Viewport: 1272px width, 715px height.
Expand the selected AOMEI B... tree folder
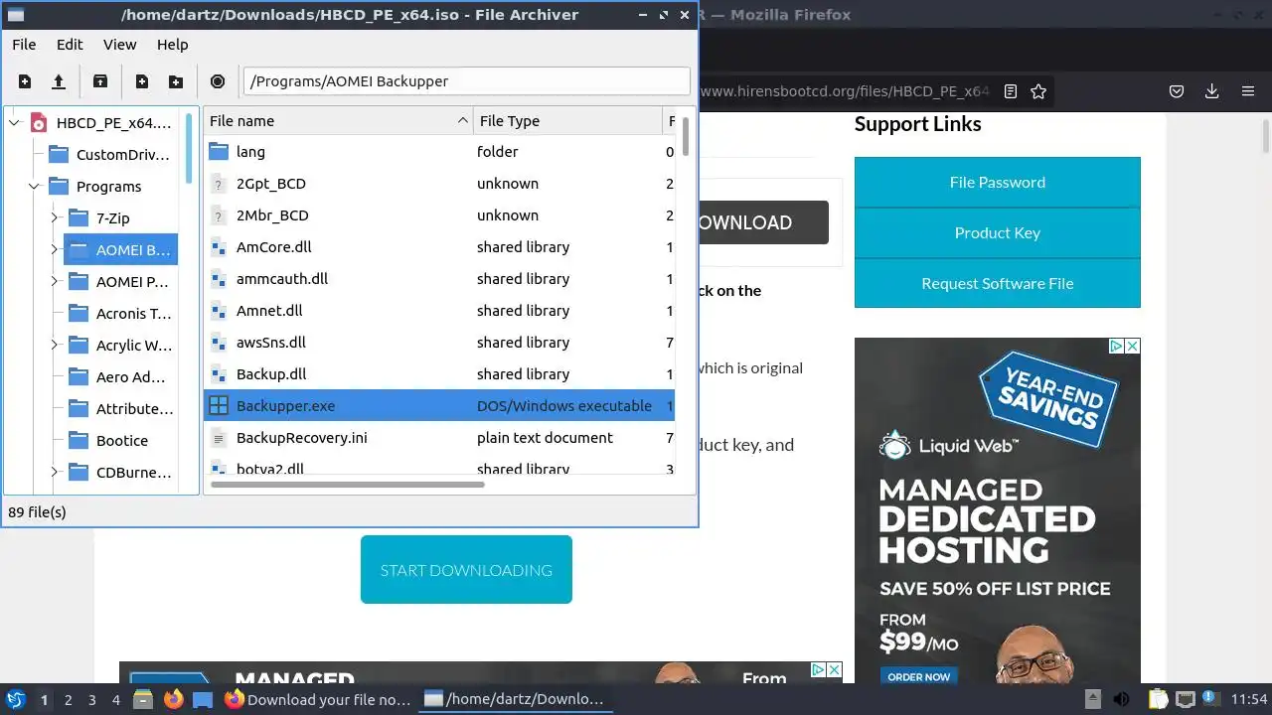coord(54,250)
